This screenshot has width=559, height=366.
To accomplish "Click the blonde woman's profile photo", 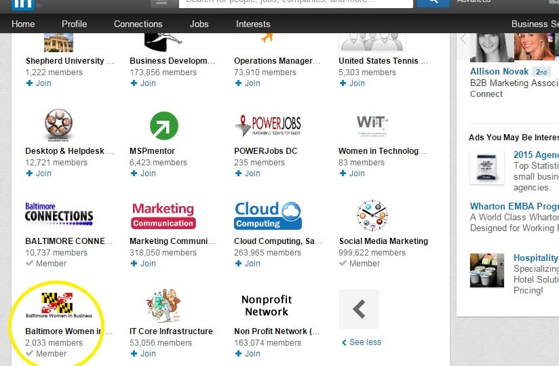I will pyautogui.click(x=535, y=47).
